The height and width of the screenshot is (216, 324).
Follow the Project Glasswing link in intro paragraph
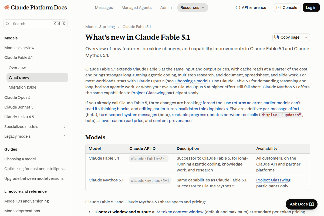148,93
